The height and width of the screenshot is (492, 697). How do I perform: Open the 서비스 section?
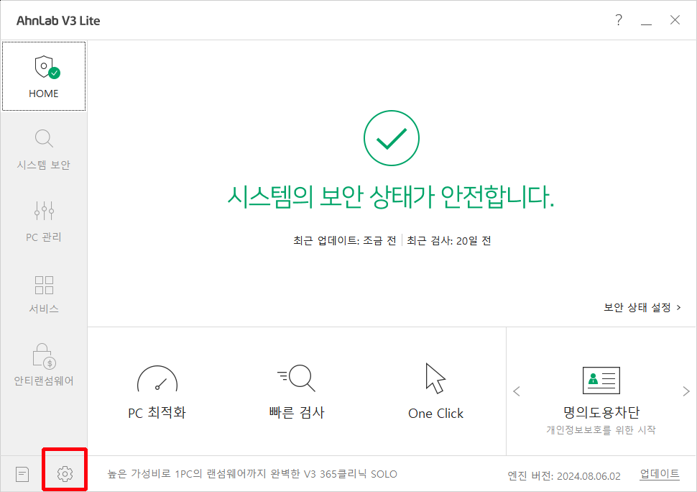pyautogui.click(x=44, y=293)
